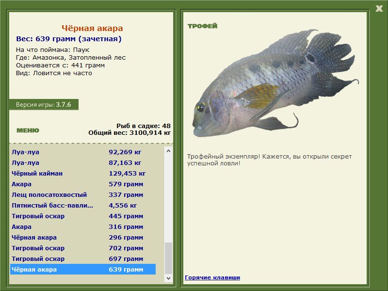Open the МЕНЮ button
Screen dimensions: 388x291
(x=28, y=130)
